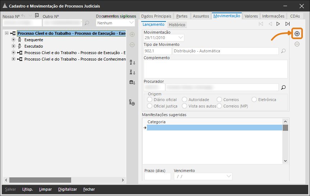The width and height of the screenshot is (310, 196).
Task: Click the highlighted add movement plus icon
Action: (x=297, y=34)
